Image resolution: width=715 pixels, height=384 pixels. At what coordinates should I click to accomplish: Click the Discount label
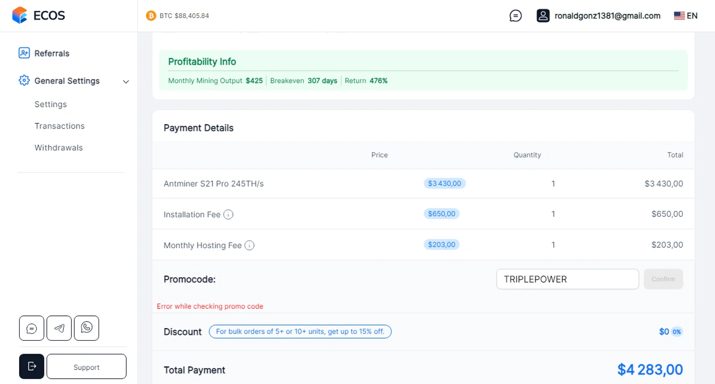click(x=183, y=332)
